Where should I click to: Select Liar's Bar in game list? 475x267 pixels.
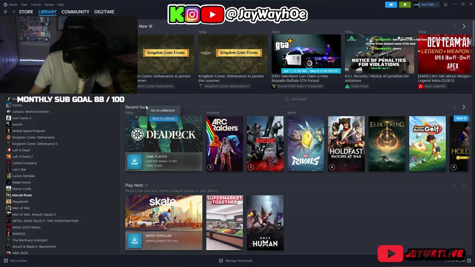(x=19, y=169)
